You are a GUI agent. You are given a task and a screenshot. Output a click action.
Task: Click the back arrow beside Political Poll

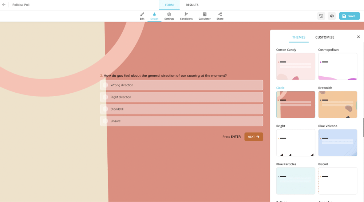(4, 5)
